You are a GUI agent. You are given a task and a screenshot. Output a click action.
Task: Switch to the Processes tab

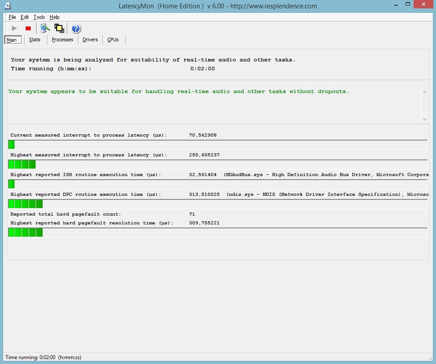pos(62,40)
